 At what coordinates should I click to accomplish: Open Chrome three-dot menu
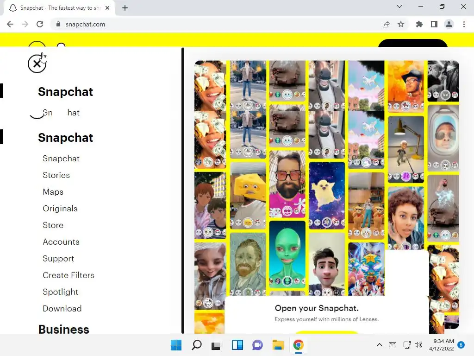coord(464,24)
